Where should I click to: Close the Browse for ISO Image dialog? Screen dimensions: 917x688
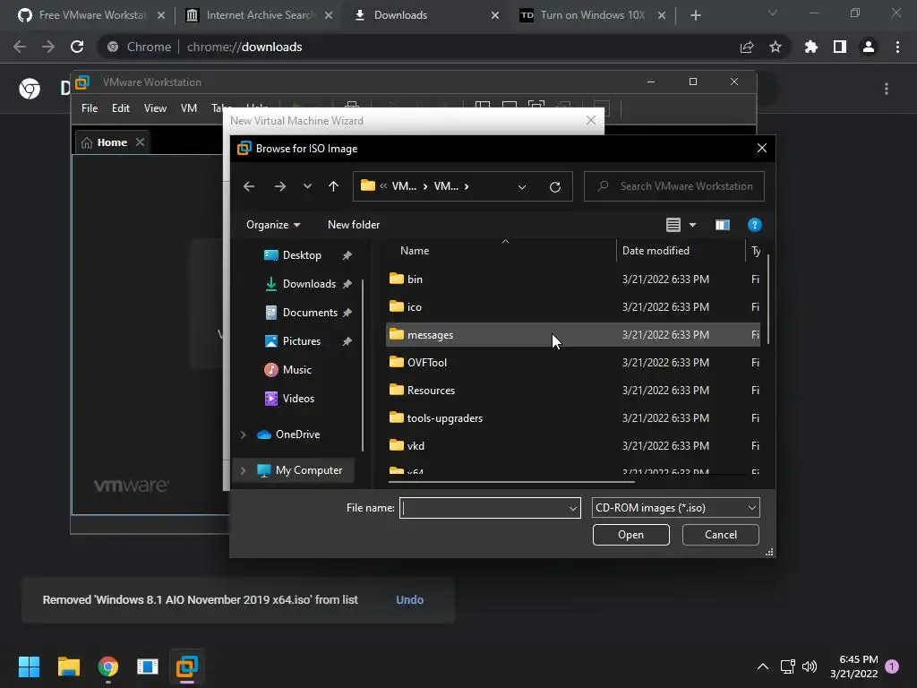point(761,148)
